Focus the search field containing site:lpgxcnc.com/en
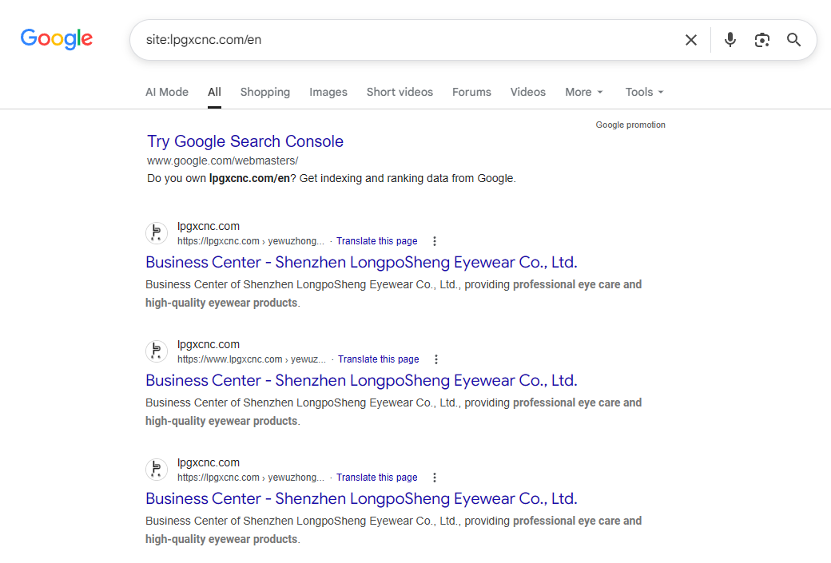Screen dimensions: 831x563 (408, 40)
